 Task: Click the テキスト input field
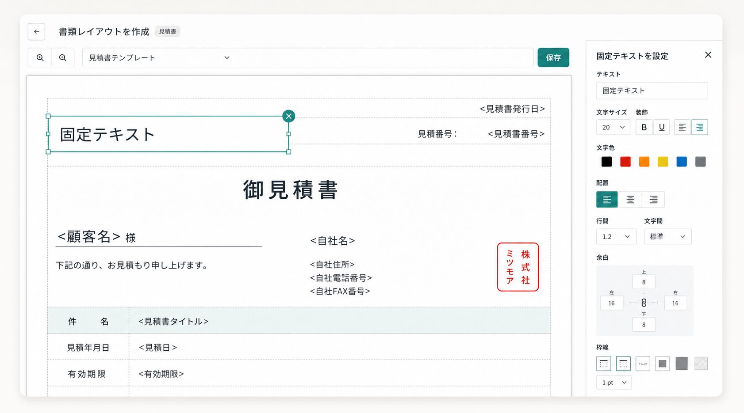[x=652, y=91]
